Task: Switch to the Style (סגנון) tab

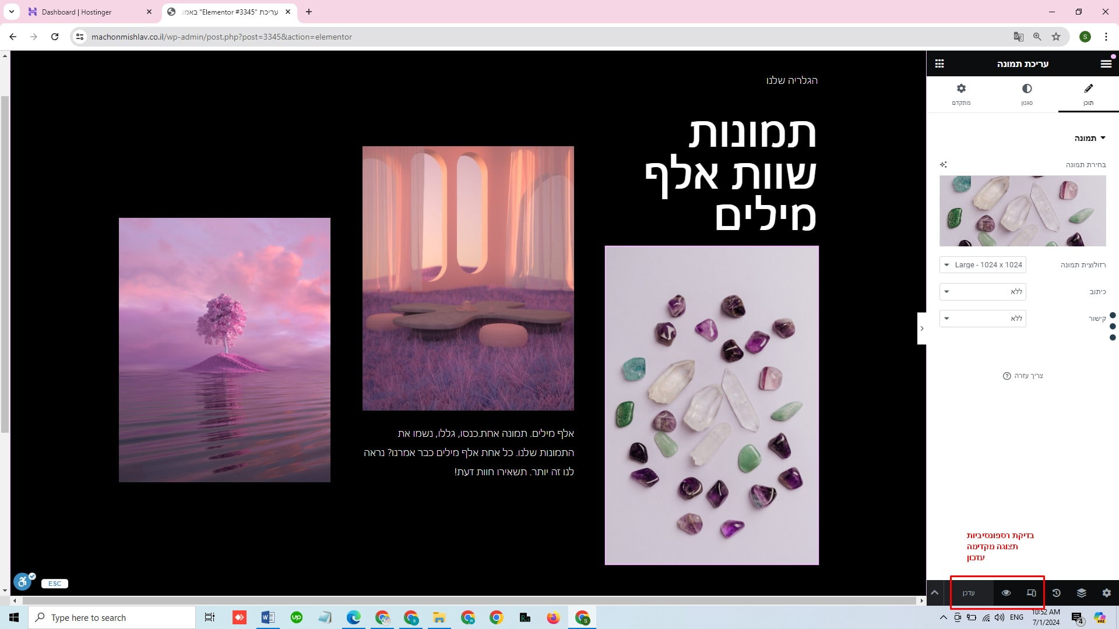Action: coord(1026,94)
